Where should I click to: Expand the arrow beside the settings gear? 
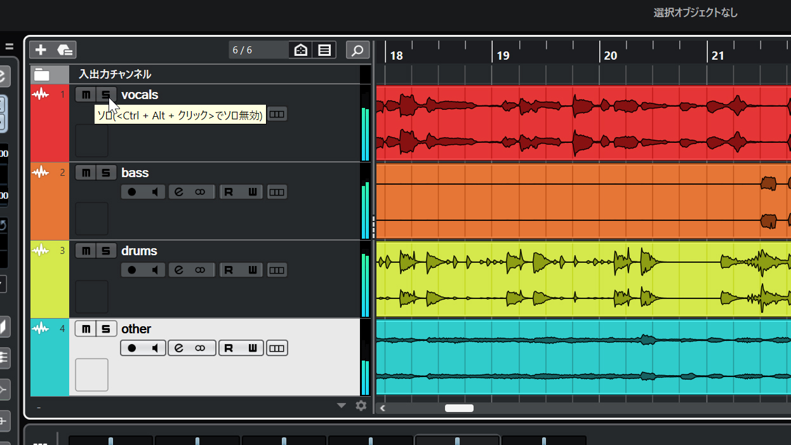coord(342,406)
